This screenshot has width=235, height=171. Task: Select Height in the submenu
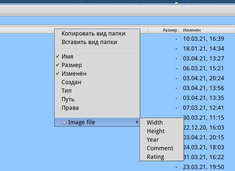tap(162, 131)
